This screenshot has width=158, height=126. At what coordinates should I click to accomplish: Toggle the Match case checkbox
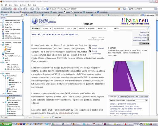click(53, 117)
